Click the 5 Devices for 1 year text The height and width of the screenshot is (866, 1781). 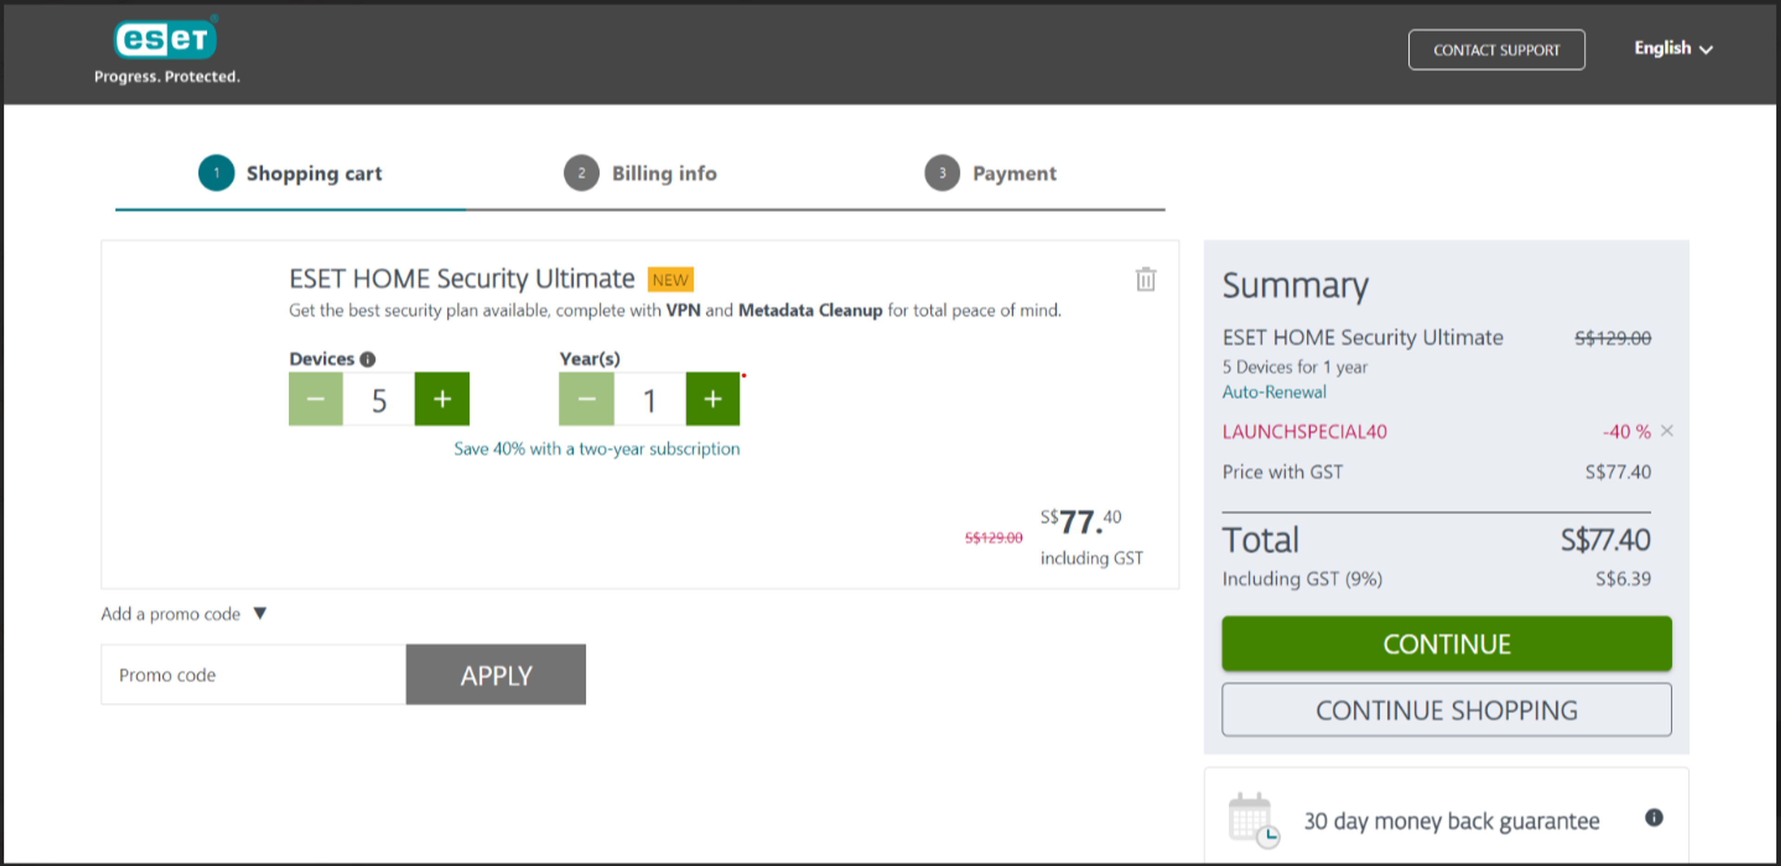coord(1295,367)
